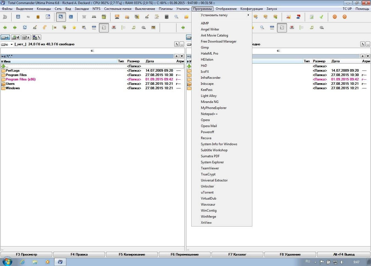Click the scissors cut icon in toolbar
371x266 pixels.
click(x=289, y=17)
